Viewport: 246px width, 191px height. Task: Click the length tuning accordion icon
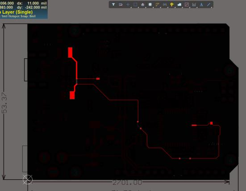165,4
